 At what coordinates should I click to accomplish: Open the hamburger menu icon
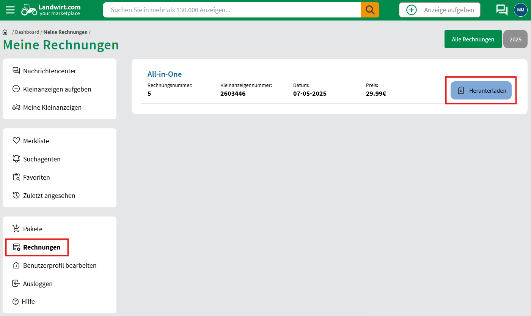pos(10,10)
